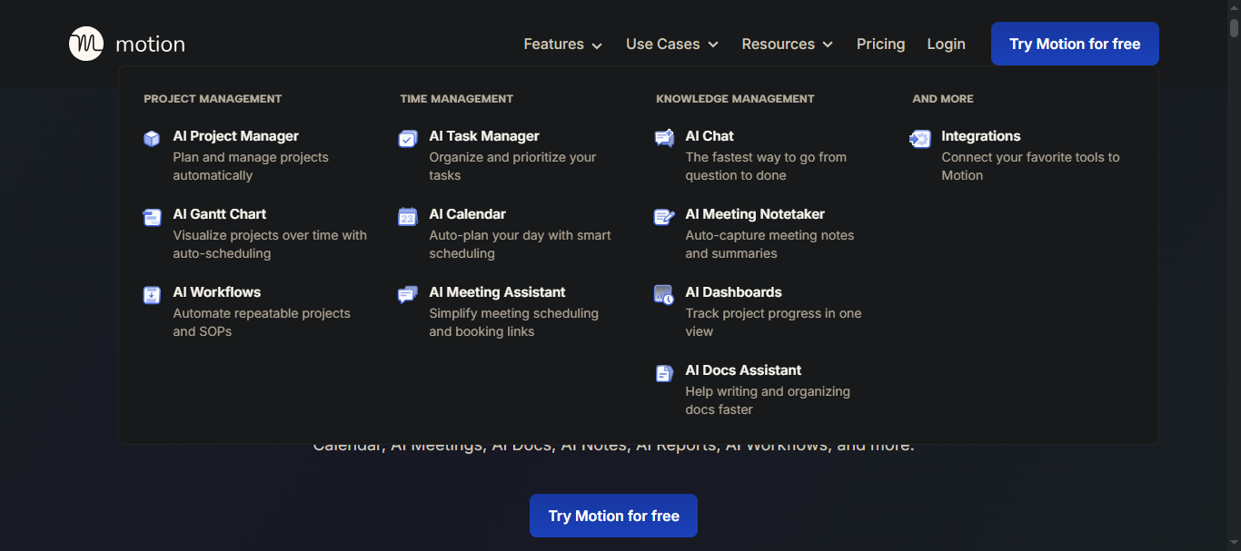Click 'The fastest way to go' description
Viewport: 1241px width, 551px height.
click(766, 166)
